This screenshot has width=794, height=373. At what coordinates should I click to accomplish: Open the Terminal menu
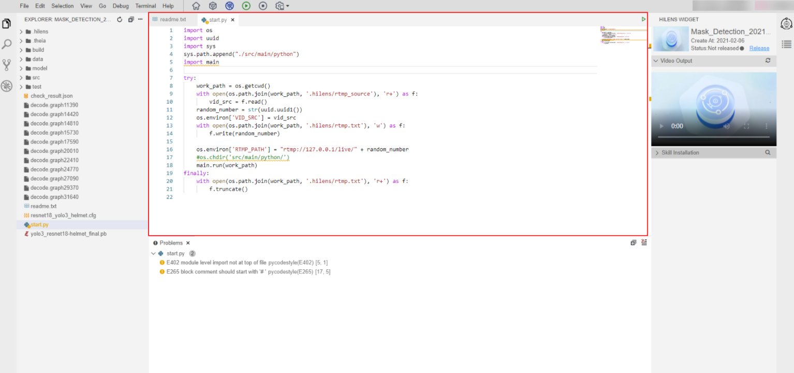(x=145, y=6)
